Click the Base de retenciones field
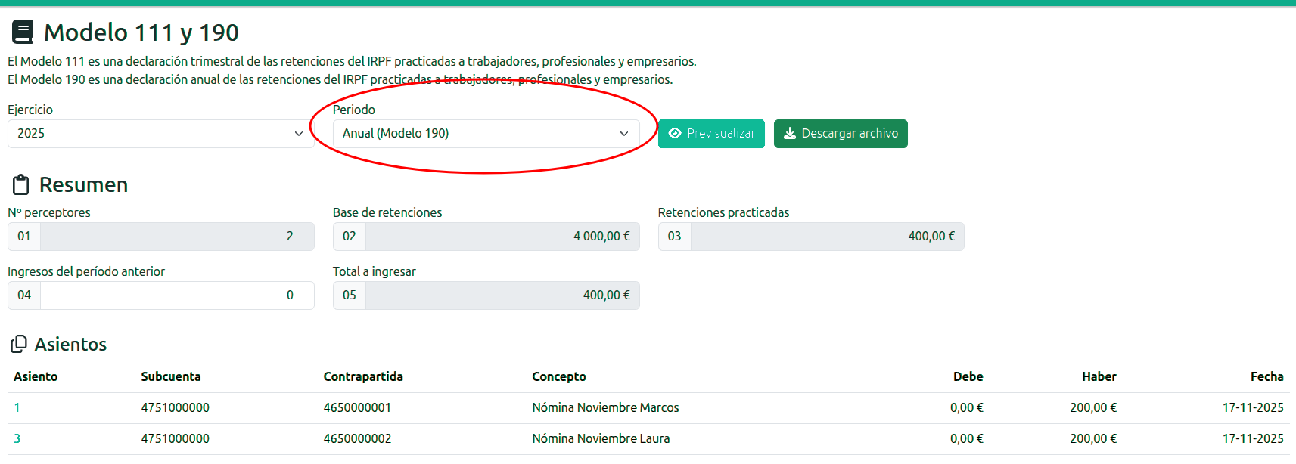The width and height of the screenshot is (1296, 464). coord(502,237)
